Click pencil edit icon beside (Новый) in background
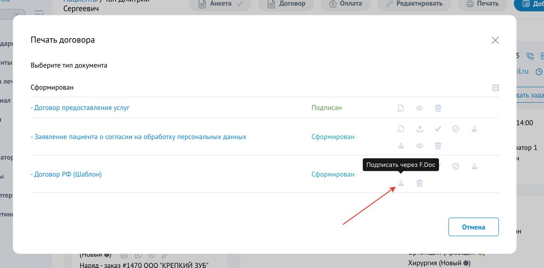The image size is (544, 268). pos(166,256)
